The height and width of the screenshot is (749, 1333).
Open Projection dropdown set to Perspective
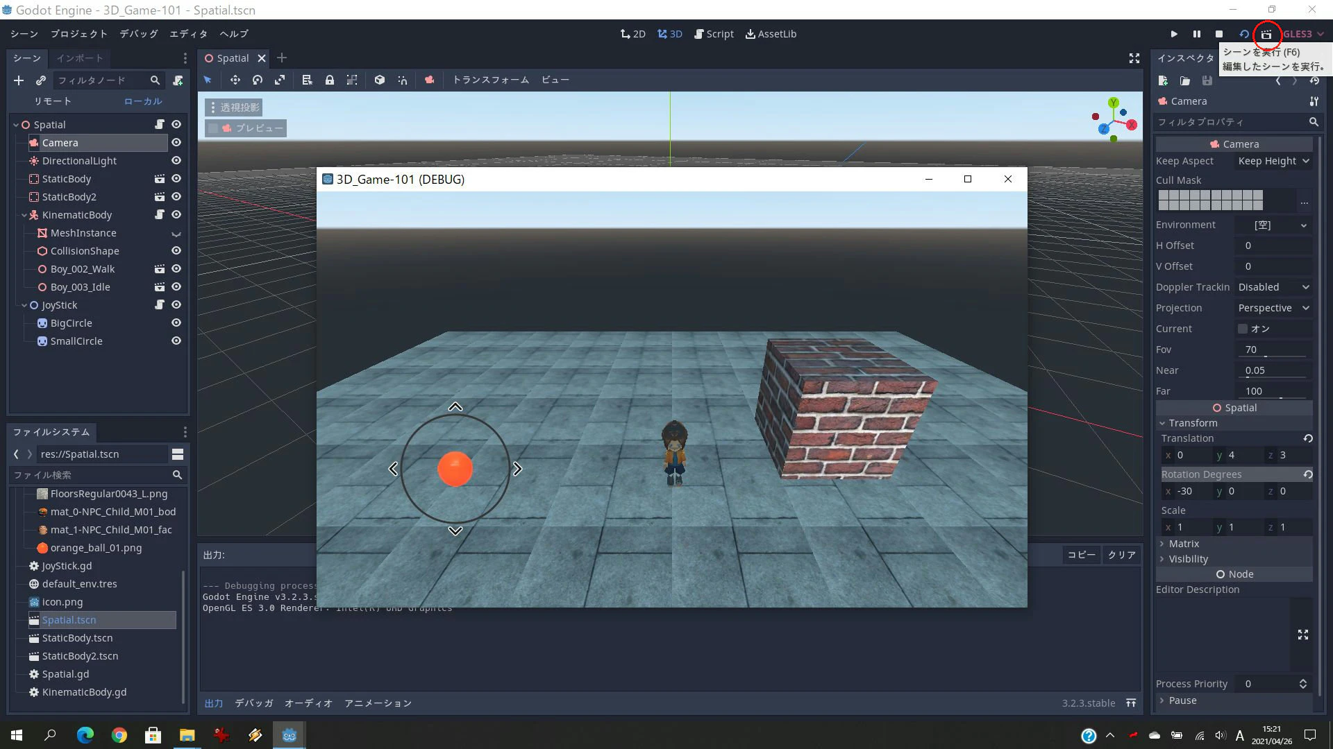1273,308
